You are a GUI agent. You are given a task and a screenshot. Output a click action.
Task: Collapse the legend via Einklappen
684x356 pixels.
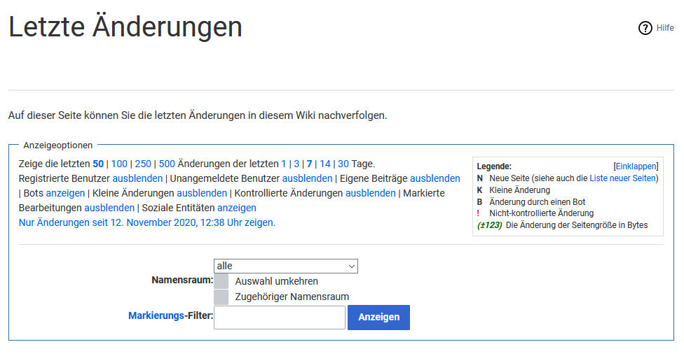[x=636, y=166]
